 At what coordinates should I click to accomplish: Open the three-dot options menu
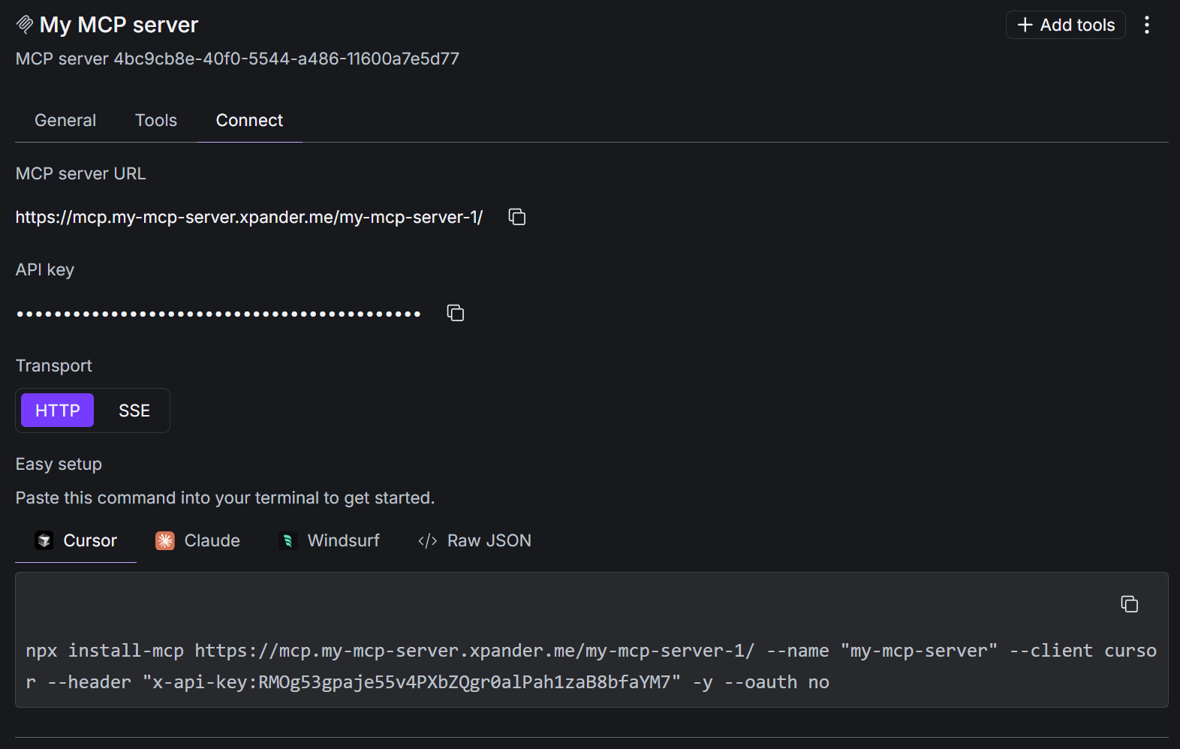point(1147,25)
